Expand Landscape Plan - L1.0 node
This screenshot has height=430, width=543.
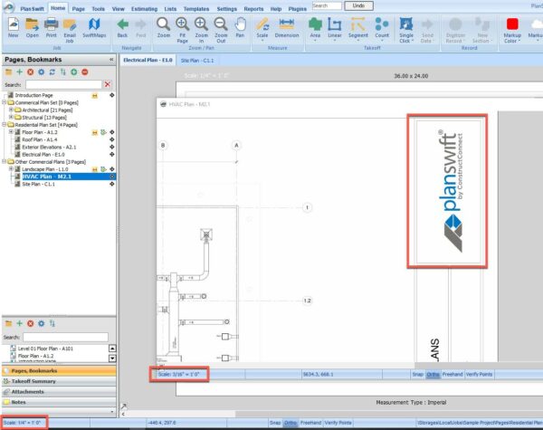tap(11, 168)
